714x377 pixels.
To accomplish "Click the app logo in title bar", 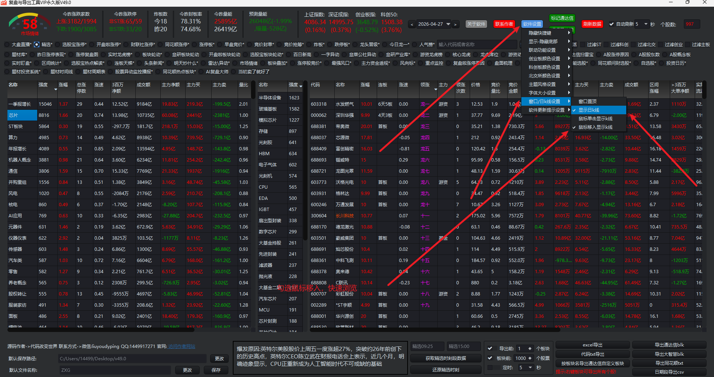I will pyautogui.click(x=4, y=3).
